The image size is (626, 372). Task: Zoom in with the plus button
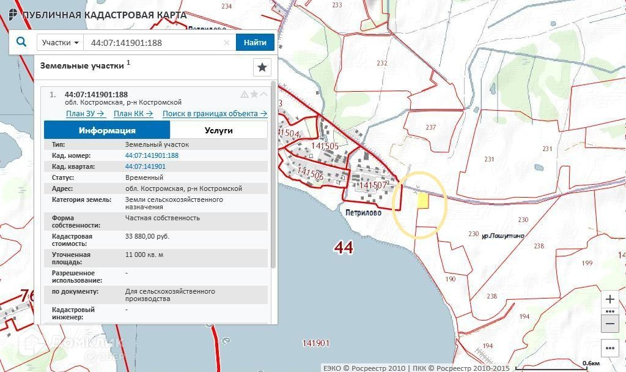tap(610, 299)
